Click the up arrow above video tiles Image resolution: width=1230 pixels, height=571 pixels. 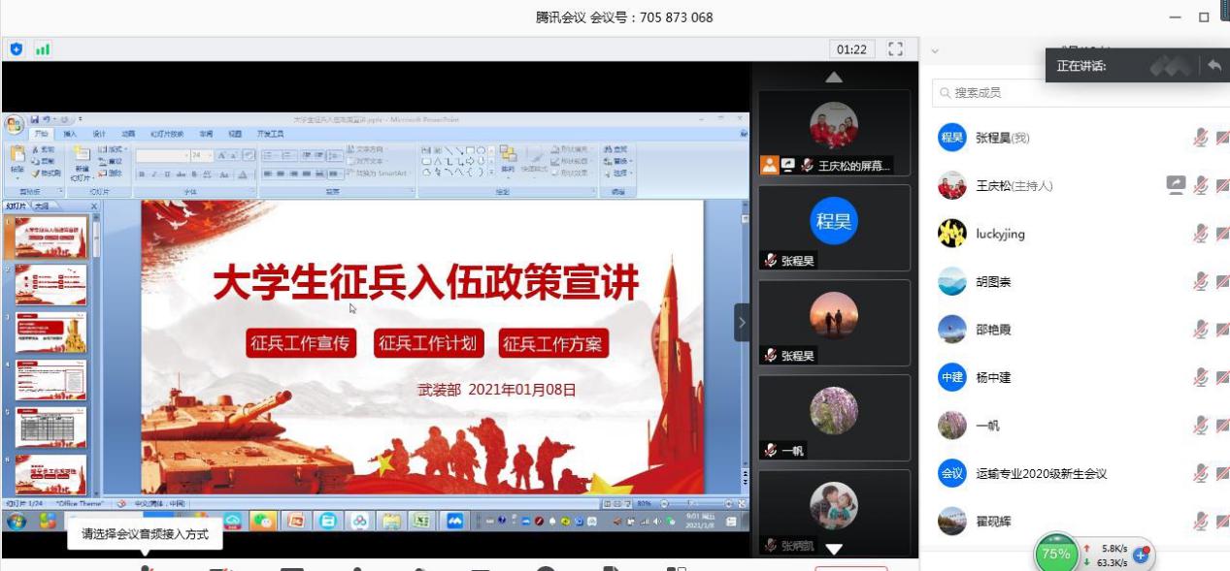pyautogui.click(x=833, y=77)
